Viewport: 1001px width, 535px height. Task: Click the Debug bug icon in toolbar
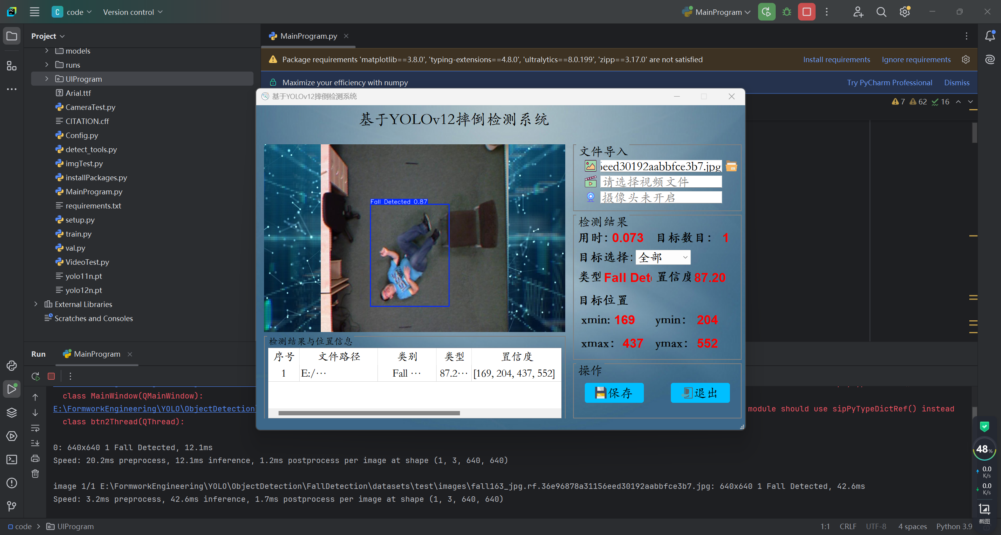click(787, 12)
